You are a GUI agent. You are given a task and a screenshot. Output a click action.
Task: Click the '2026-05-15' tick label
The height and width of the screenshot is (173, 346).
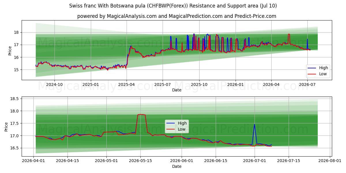(140, 161)
